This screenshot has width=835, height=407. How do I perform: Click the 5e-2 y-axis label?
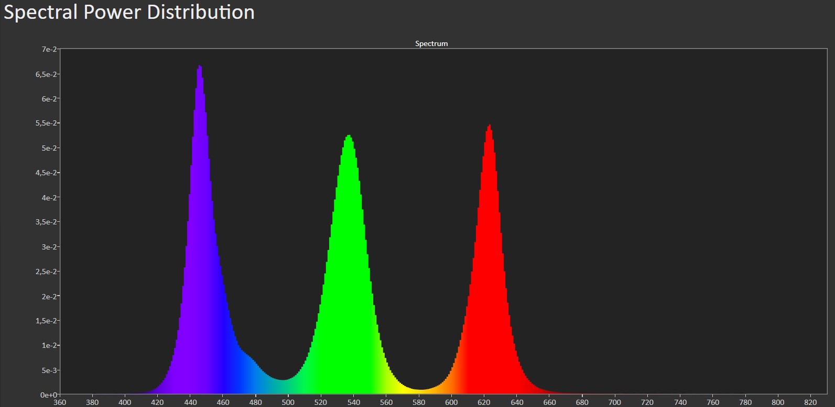49,148
